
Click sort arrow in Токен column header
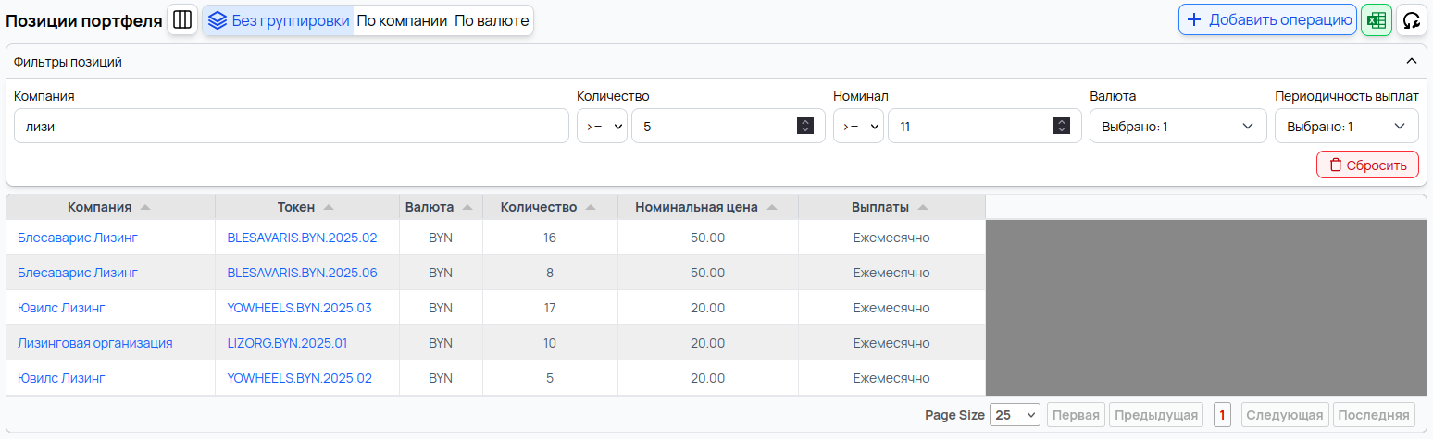(329, 207)
